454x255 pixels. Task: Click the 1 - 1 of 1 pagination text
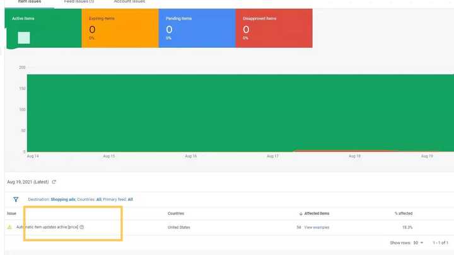(440, 243)
